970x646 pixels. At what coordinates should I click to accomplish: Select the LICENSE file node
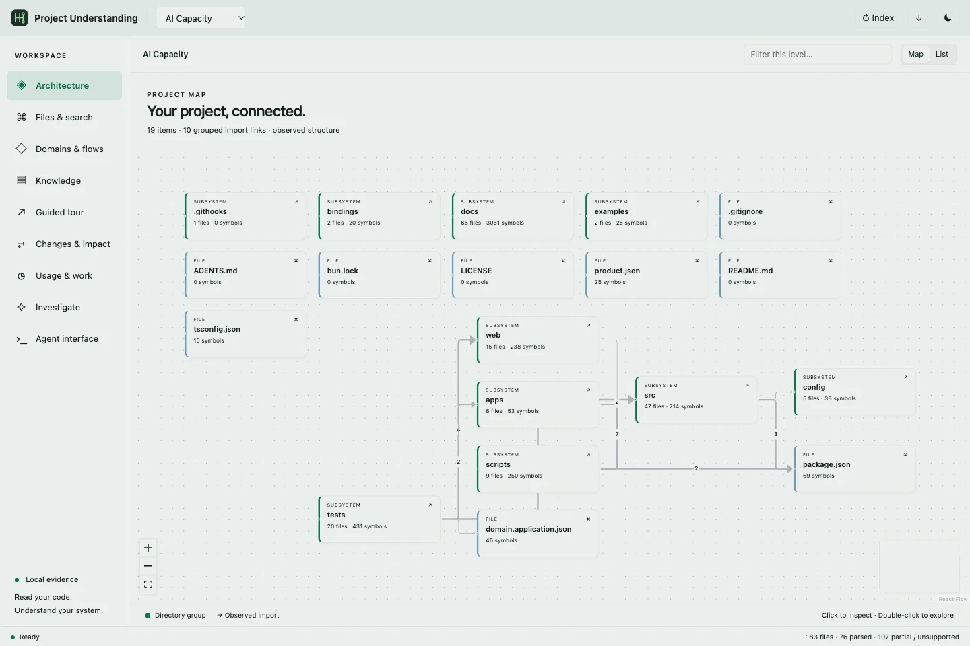point(513,275)
